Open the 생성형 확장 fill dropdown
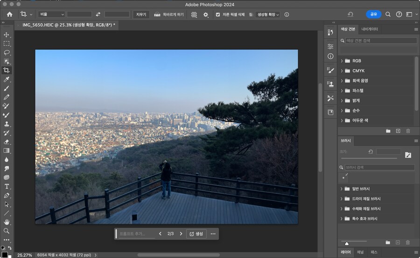The width and height of the screenshot is (420, 258). [x=268, y=14]
